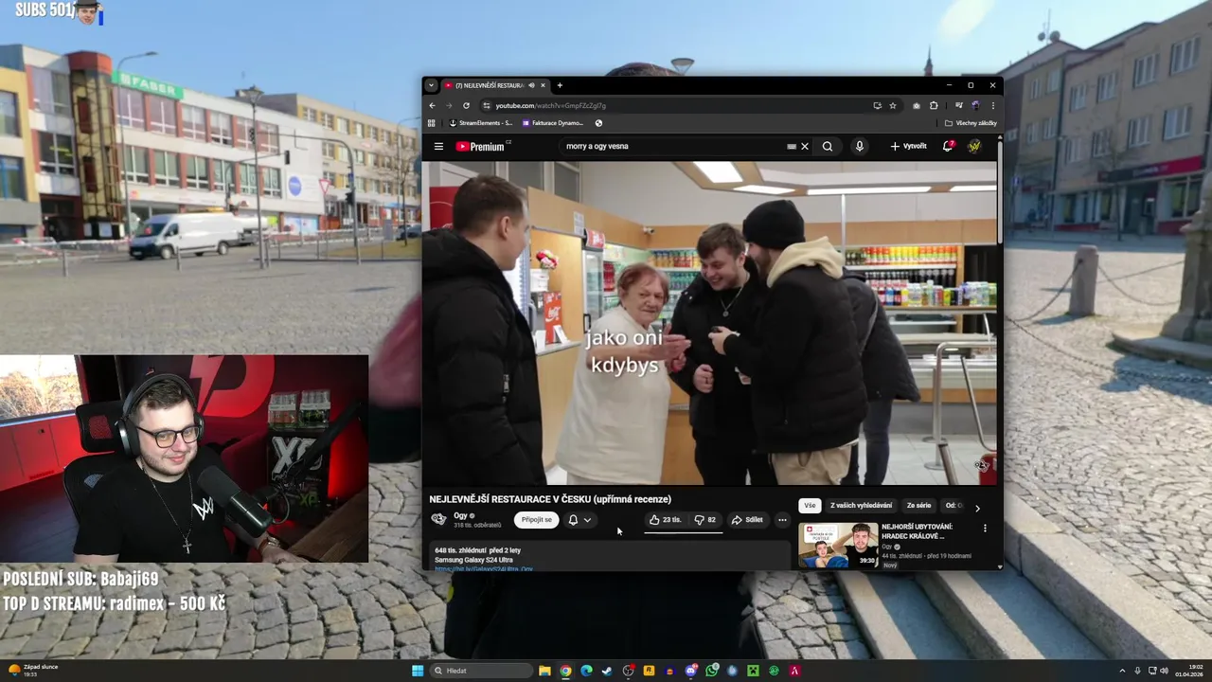Viewport: 1212px width, 682px height.
Task: Open a new browser tab
Action: point(560,85)
